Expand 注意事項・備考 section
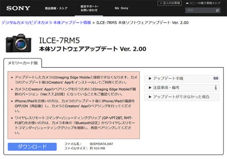Image resolution: width=227 pixels, height=159 pixels. pos(182,88)
